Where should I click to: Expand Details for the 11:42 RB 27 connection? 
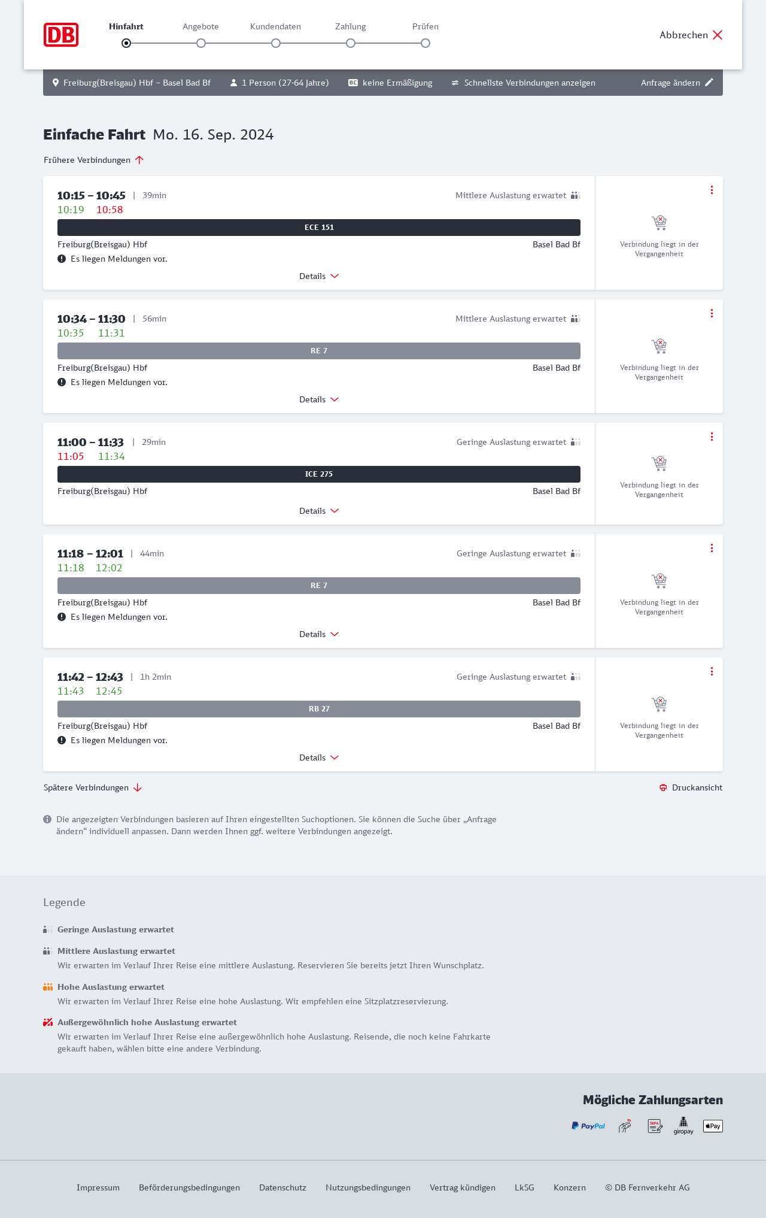[319, 758]
